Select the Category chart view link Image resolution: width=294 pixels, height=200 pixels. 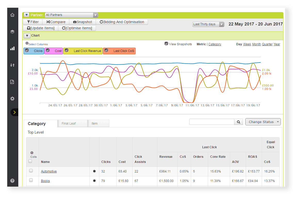pyautogui.click(x=215, y=44)
